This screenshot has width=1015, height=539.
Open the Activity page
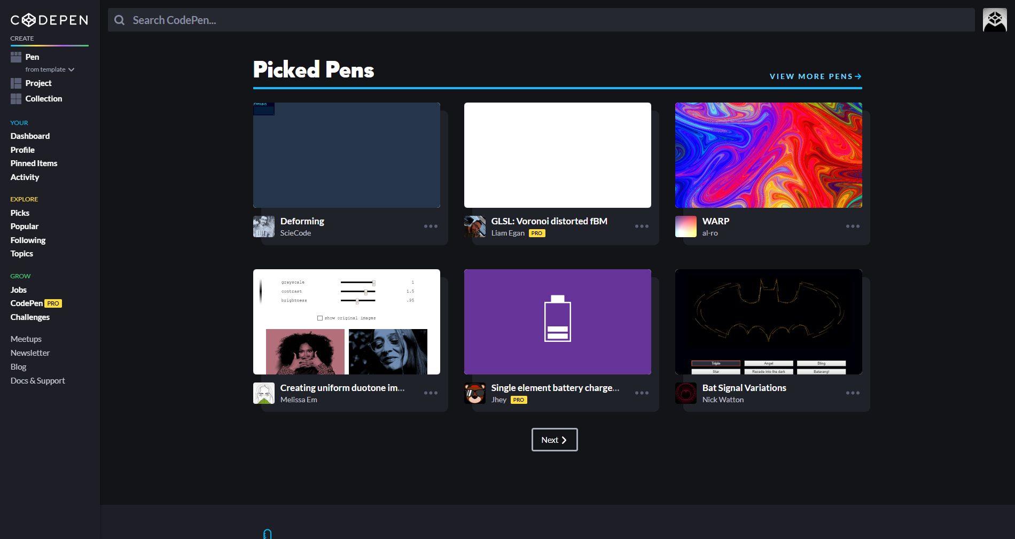point(25,177)
